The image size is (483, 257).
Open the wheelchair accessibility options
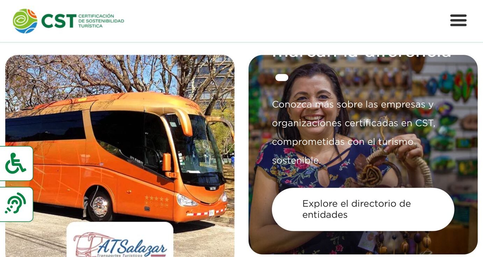click(16, 163)
